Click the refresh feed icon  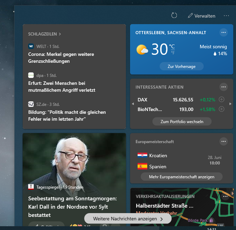tap(174, 16)
